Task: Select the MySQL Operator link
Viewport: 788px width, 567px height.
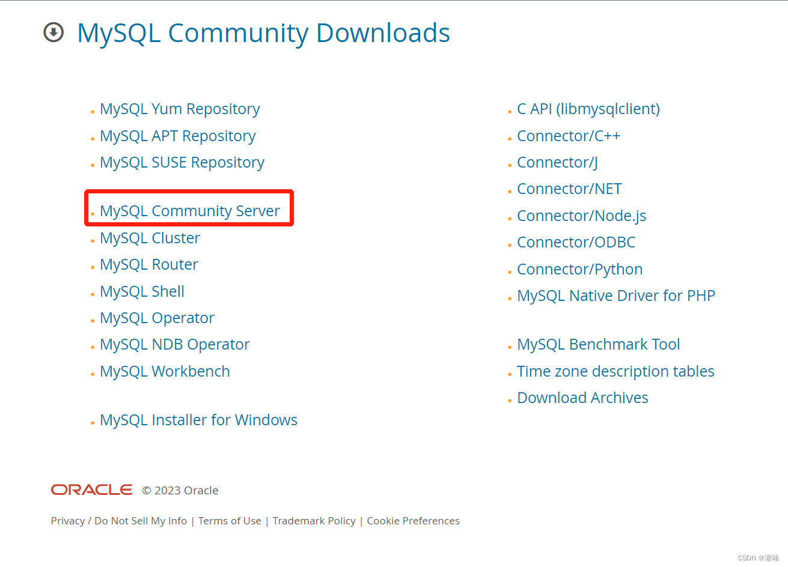Action: (157, 318)
